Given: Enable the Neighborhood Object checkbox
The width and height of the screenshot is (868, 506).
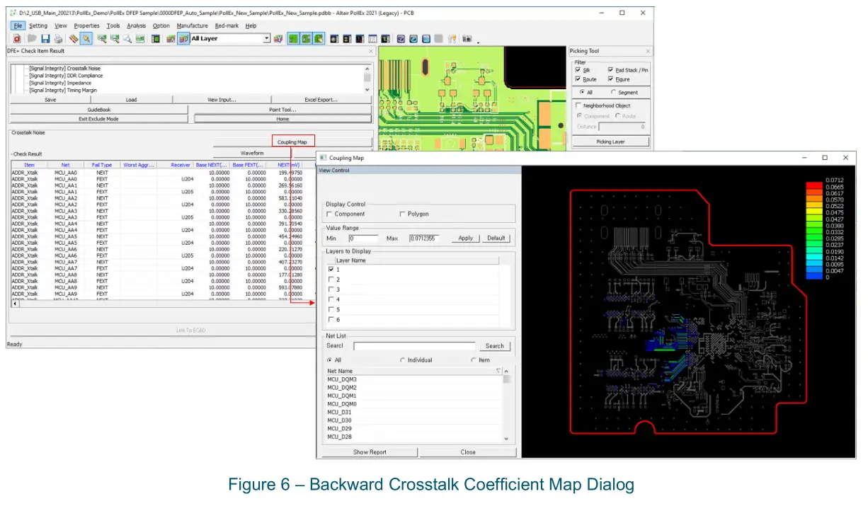Looking at the screenshot, I should tap(578, 105).
